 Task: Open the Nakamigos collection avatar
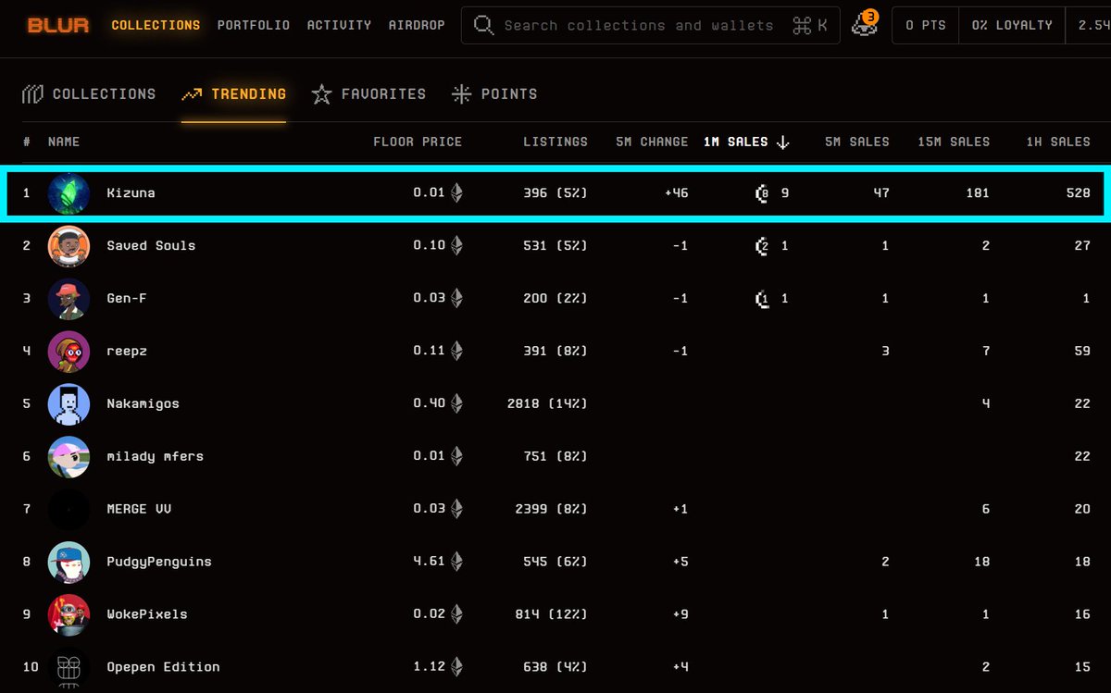coord(69,404)
